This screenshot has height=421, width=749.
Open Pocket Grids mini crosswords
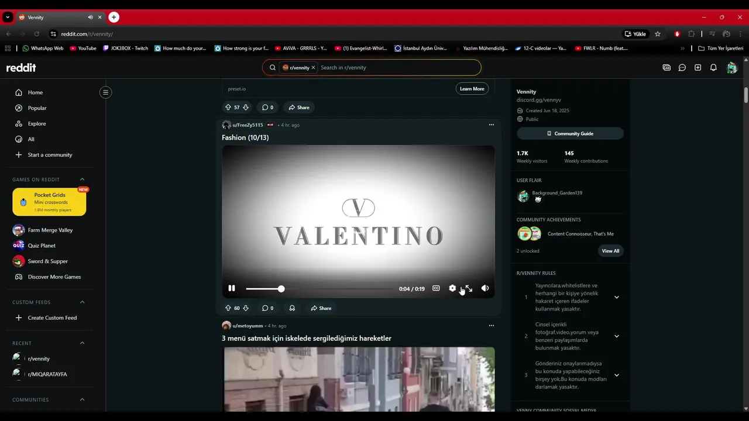tap(49, 202)
